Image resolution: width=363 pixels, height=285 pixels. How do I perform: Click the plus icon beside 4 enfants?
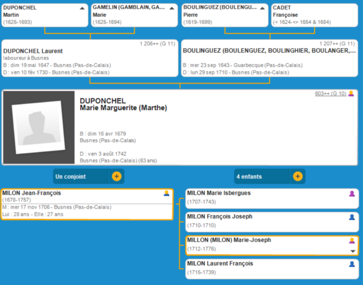298,176
